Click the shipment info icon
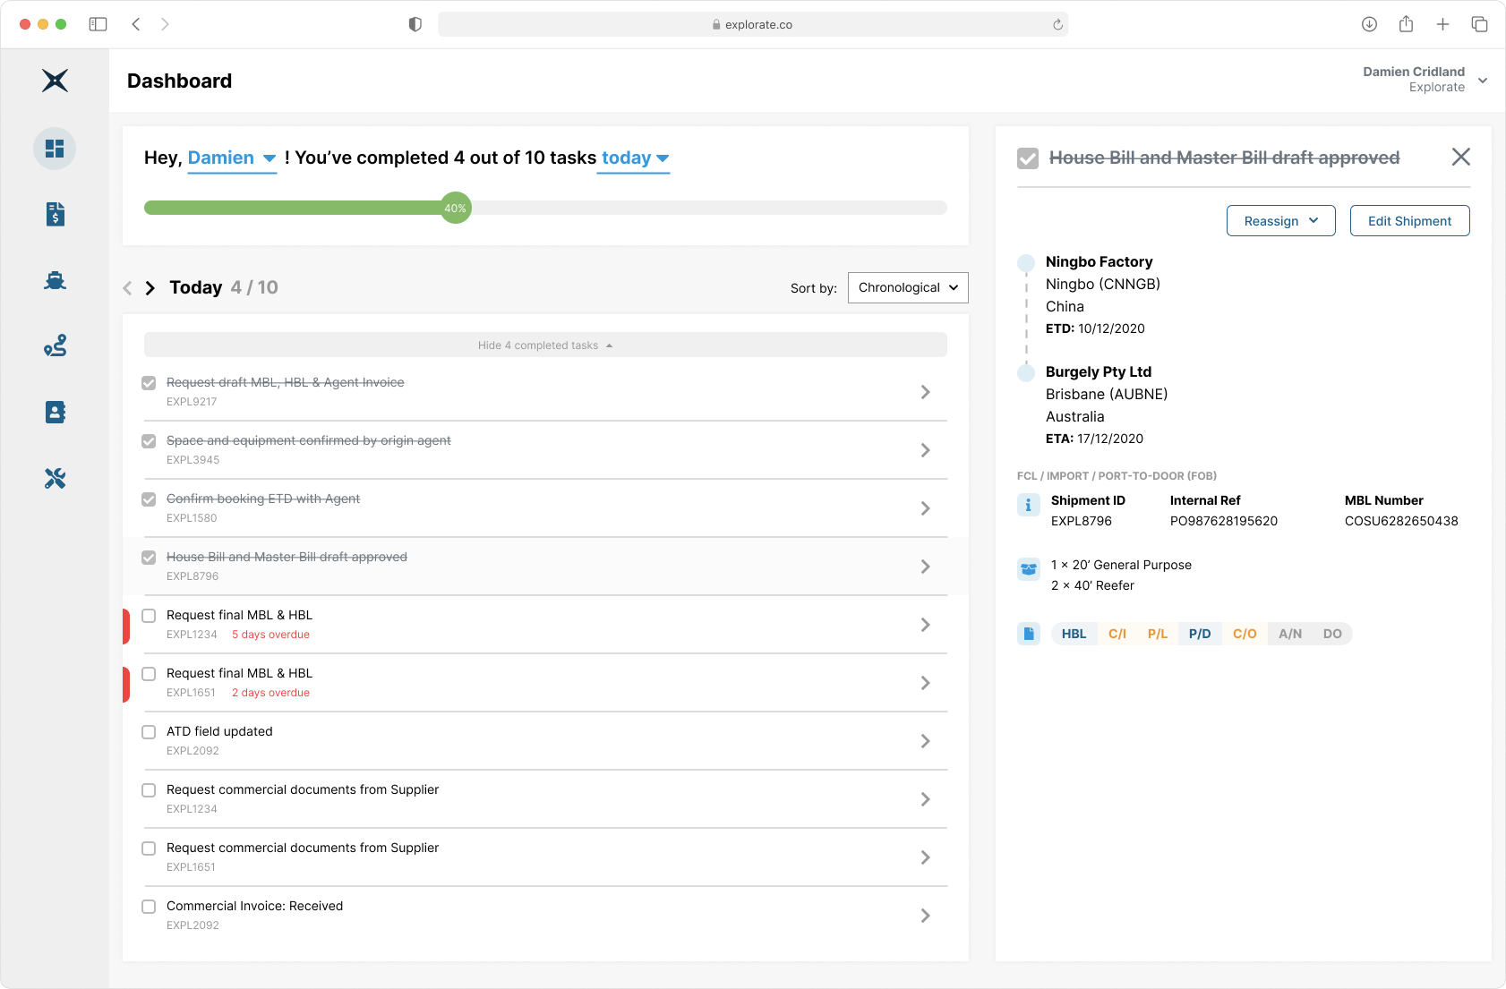Image resolution: width=1506 pixels, height=989 pixels. click(x=1028, y=506)
